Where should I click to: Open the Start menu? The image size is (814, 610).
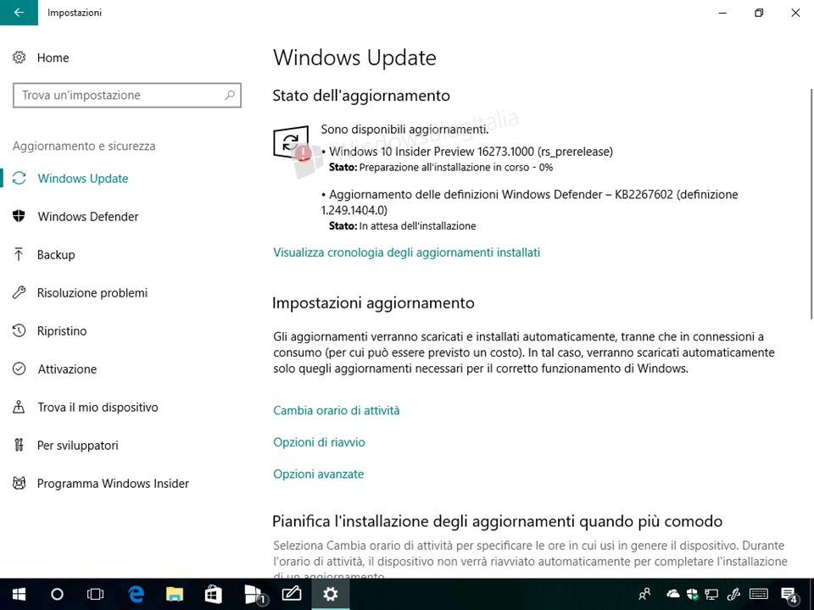(x=20, y=594)
